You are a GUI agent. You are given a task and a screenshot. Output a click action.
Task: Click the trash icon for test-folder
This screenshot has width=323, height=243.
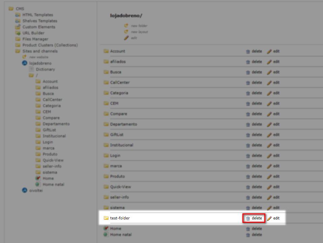tap(248, 218)
